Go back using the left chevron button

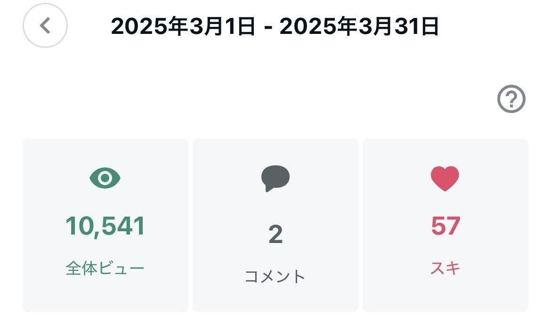click(x=45, y=25)
